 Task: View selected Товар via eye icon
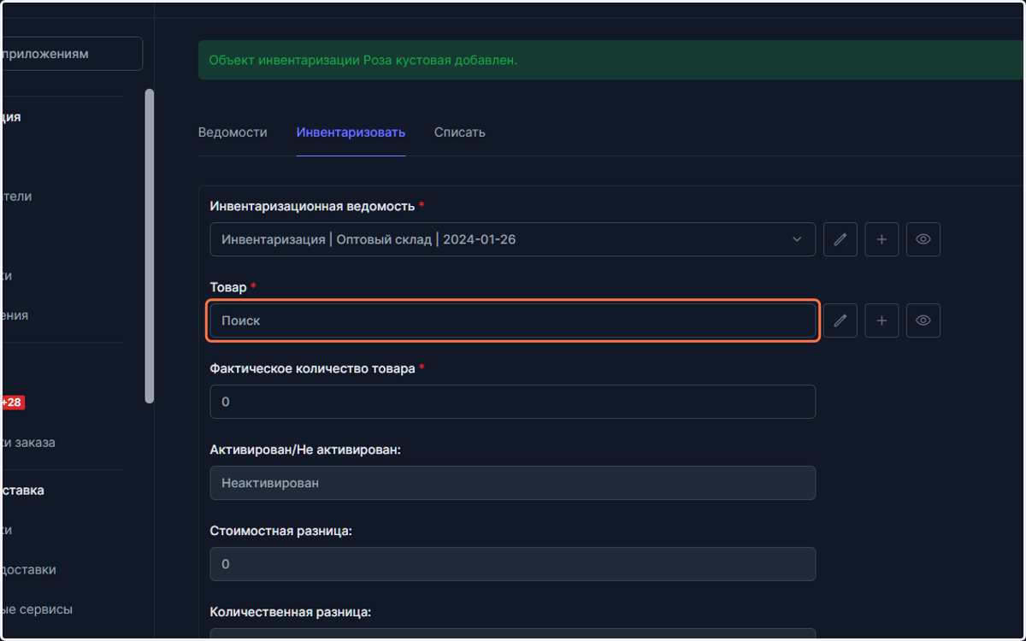pyautogui.click(x=923, y=320)
